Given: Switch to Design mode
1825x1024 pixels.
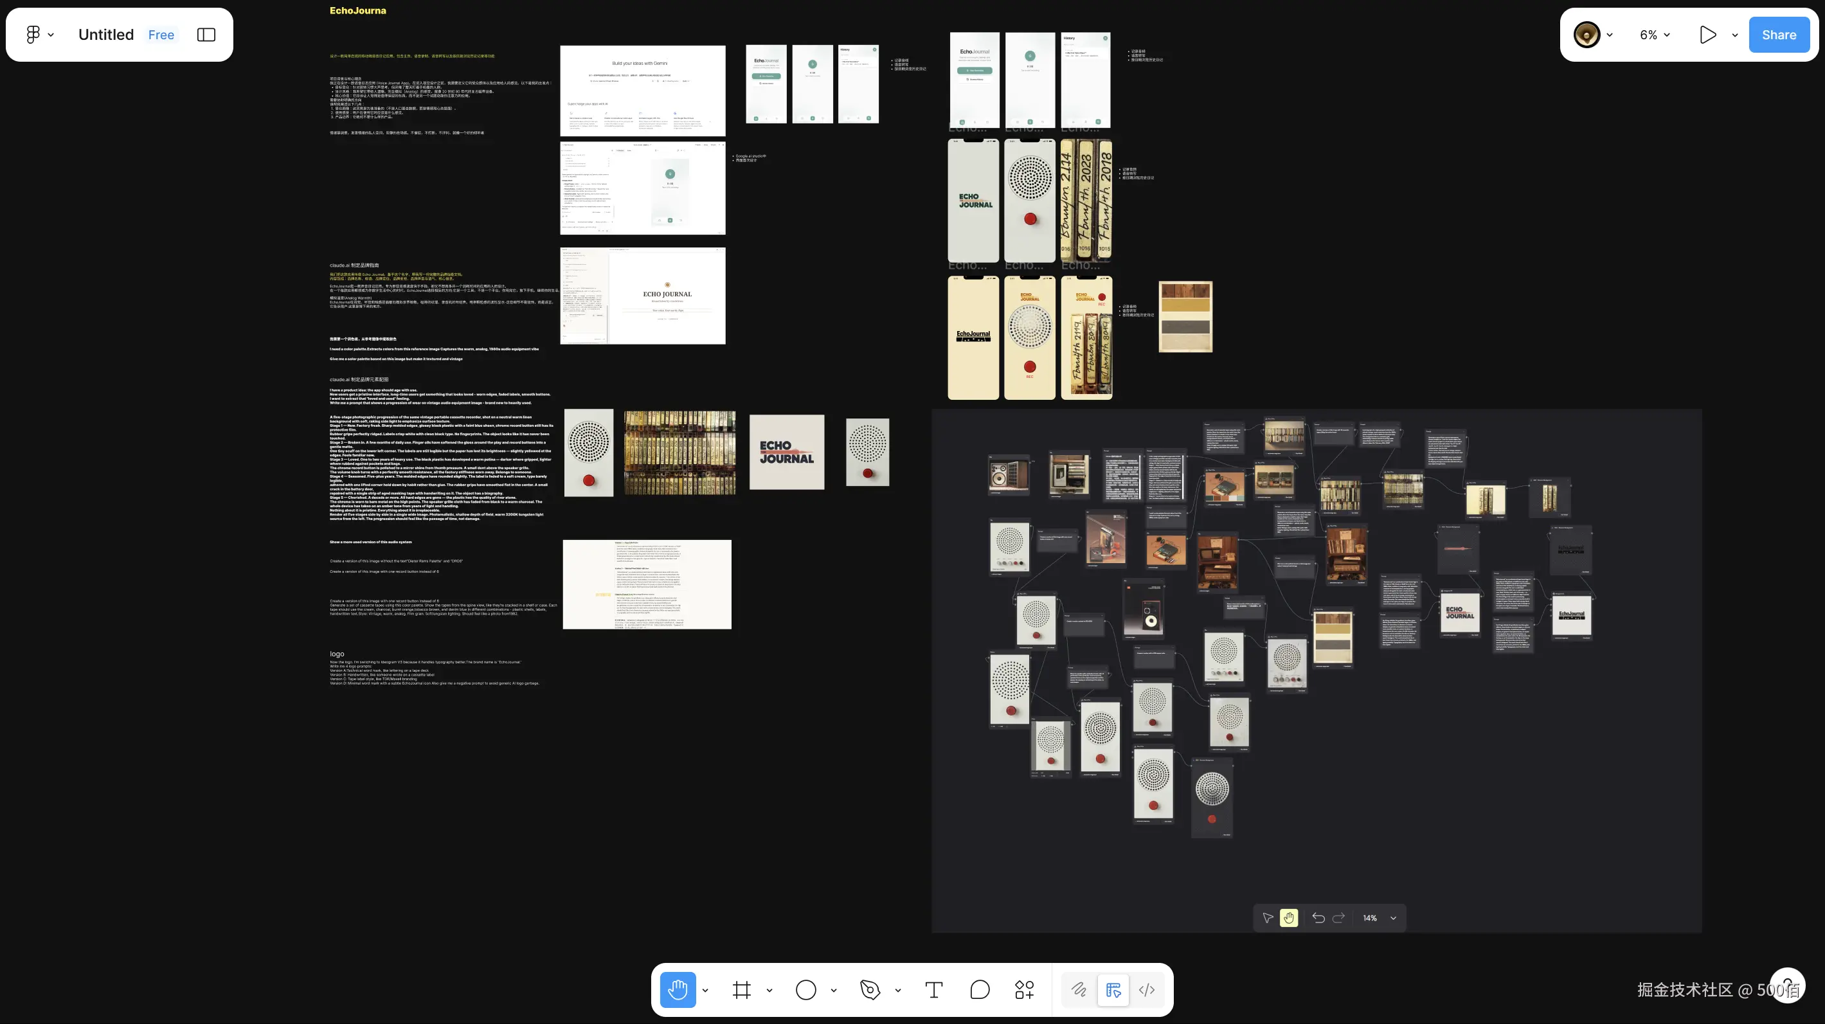Looking at the screenshot, I should [1113, 989].
